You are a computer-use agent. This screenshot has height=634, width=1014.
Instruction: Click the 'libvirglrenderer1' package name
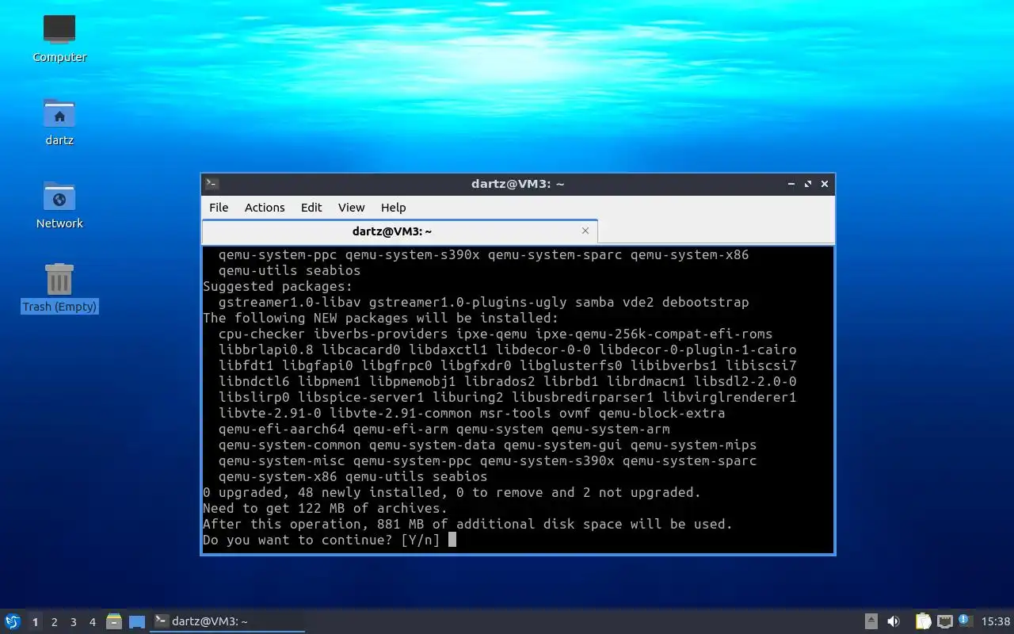tap(730, 397)
